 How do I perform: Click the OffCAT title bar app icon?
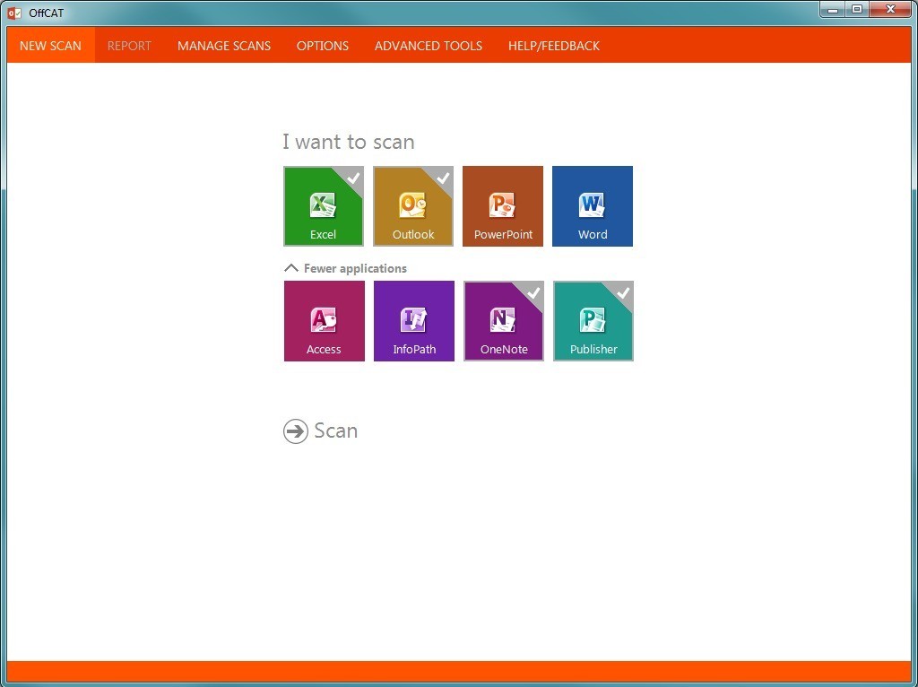coord(14,13)
